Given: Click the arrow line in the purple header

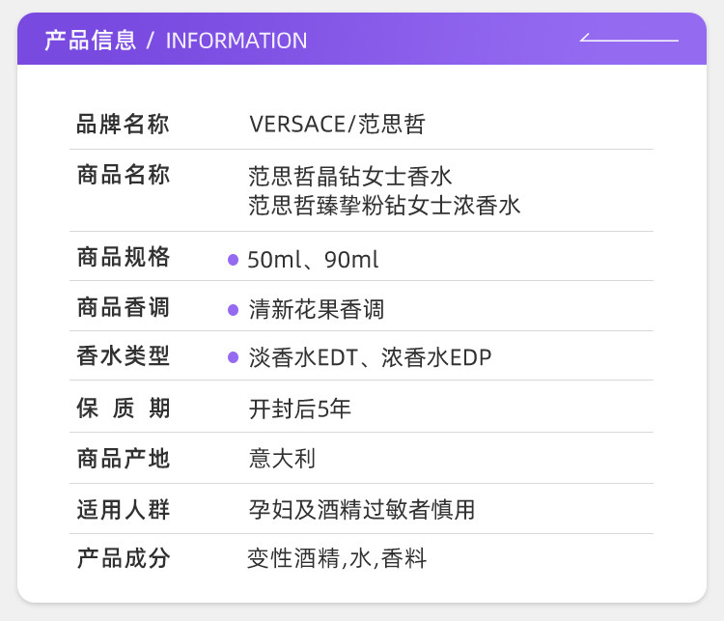Looking at the screenshot, I should point(628,40).
